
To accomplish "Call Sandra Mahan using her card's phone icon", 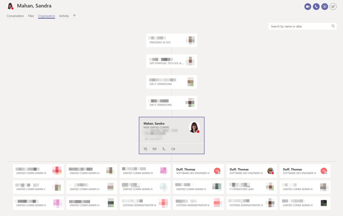I will click(x=164, y=149).
